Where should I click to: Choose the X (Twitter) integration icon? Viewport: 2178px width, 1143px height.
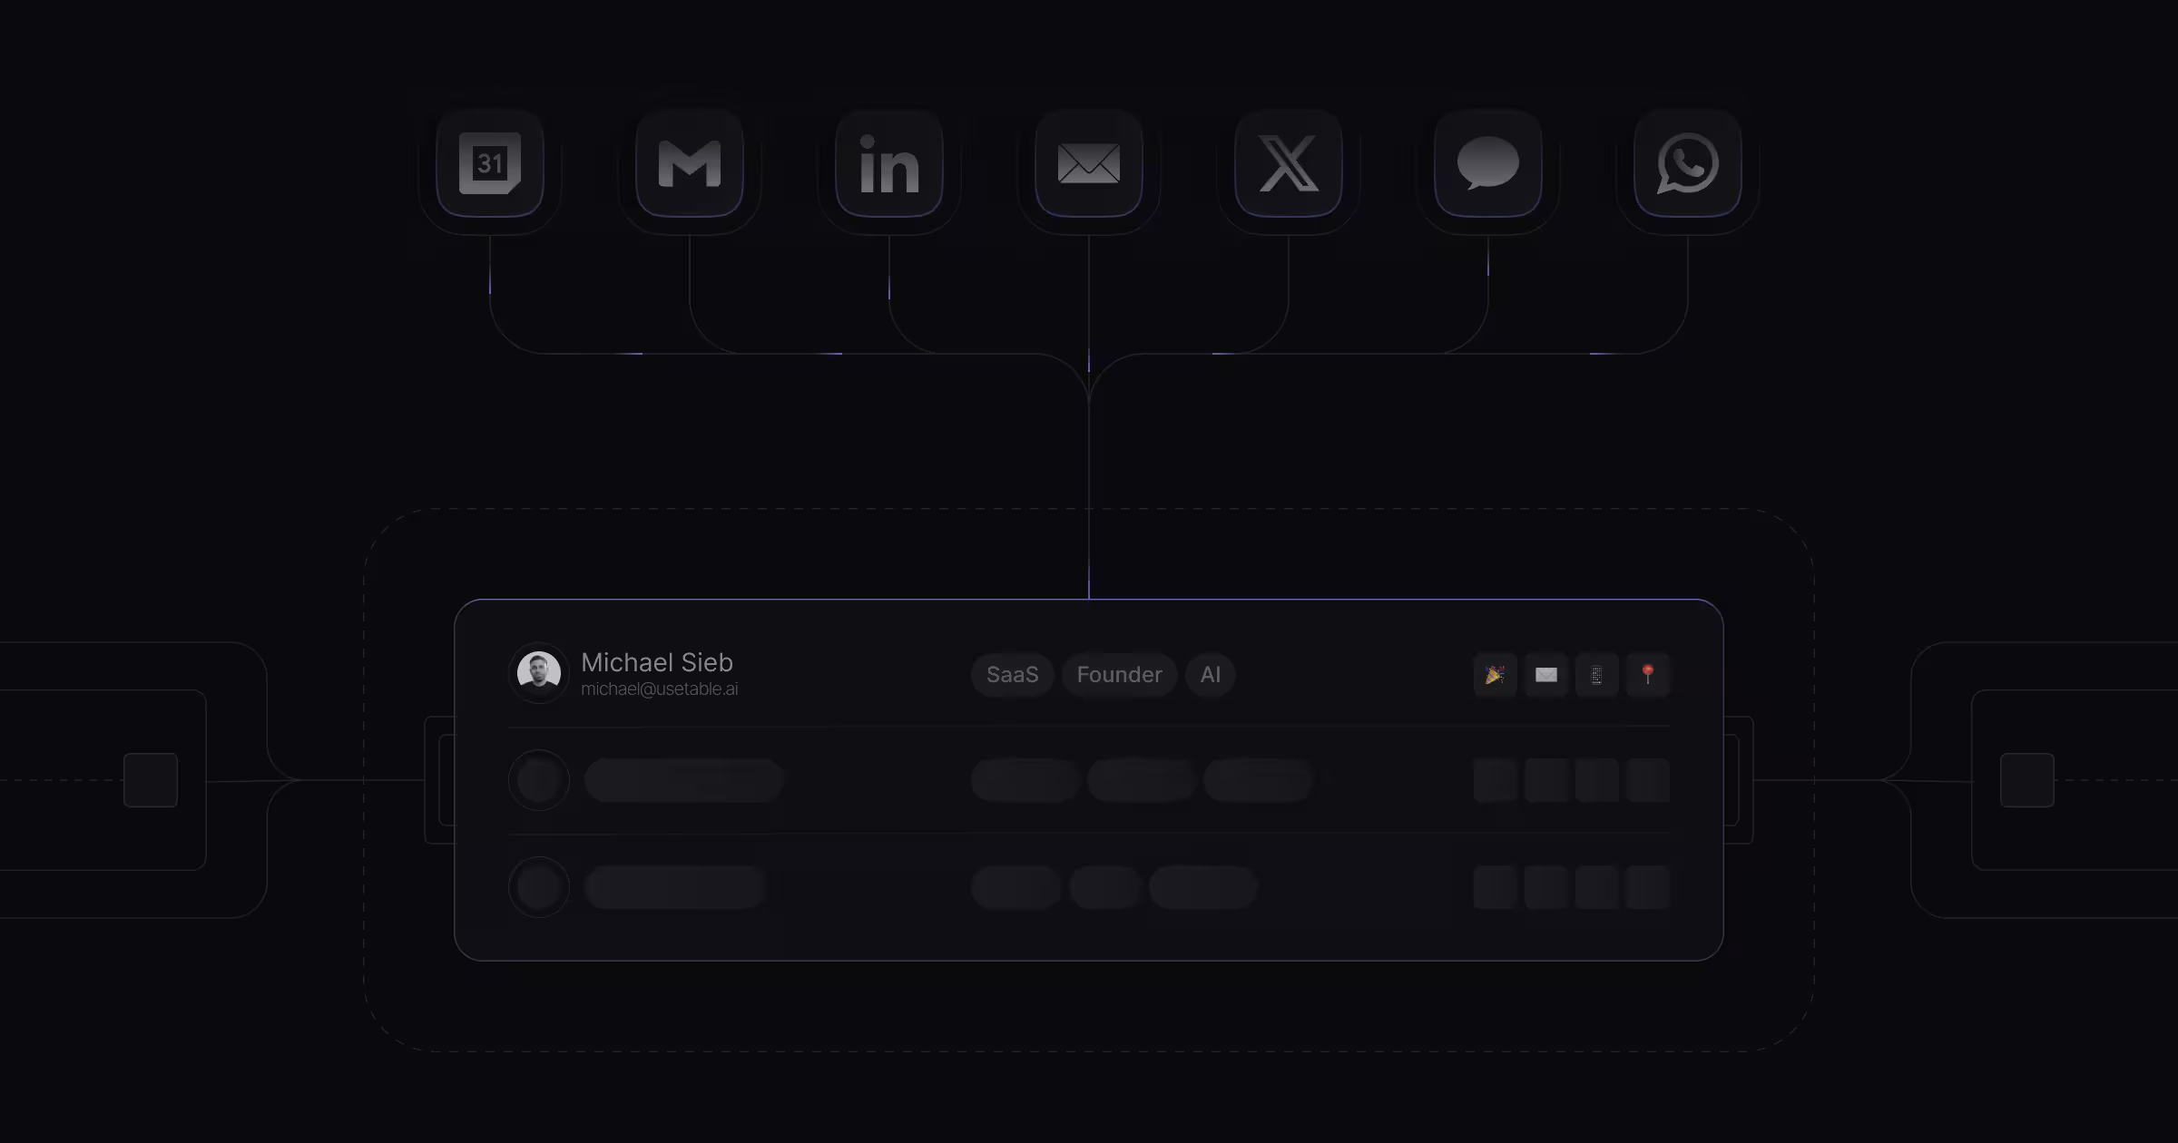pos(1289,163)
